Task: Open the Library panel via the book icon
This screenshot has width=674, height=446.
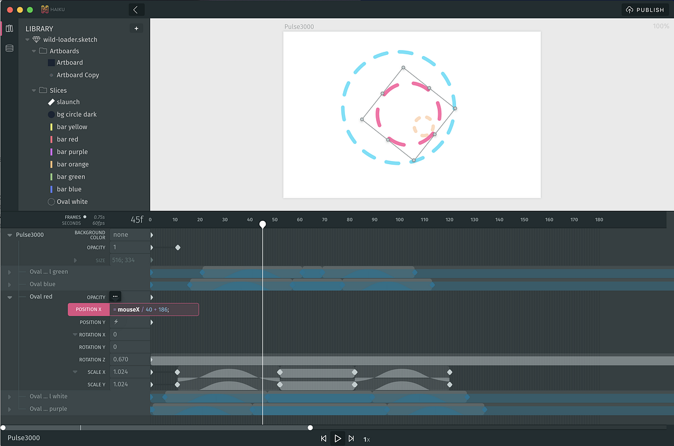Action: (x=9, y=28)
